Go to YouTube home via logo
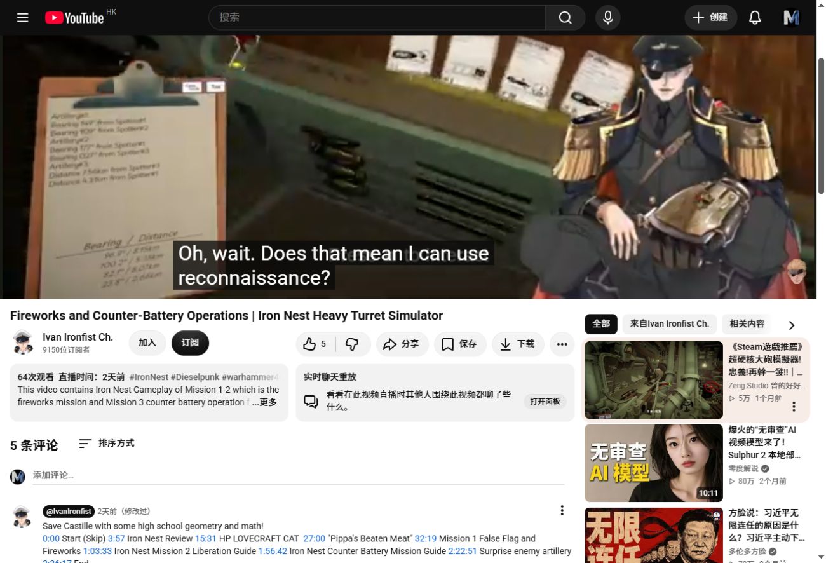 (74, 18)
